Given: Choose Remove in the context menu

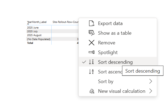Looking at the screenshot, I should click(x=118, y=43).
